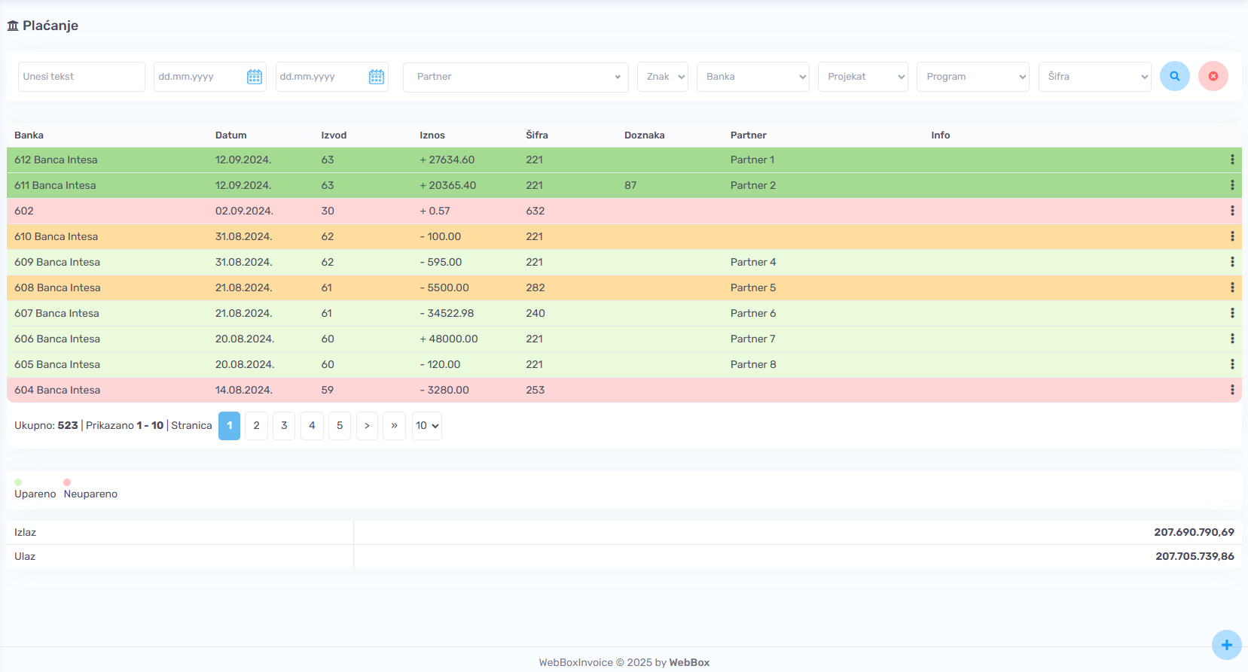
Task: Open three-dot menu for 609 Banca Intesa
Action: pyautogui.click(x=1232, y=262)
